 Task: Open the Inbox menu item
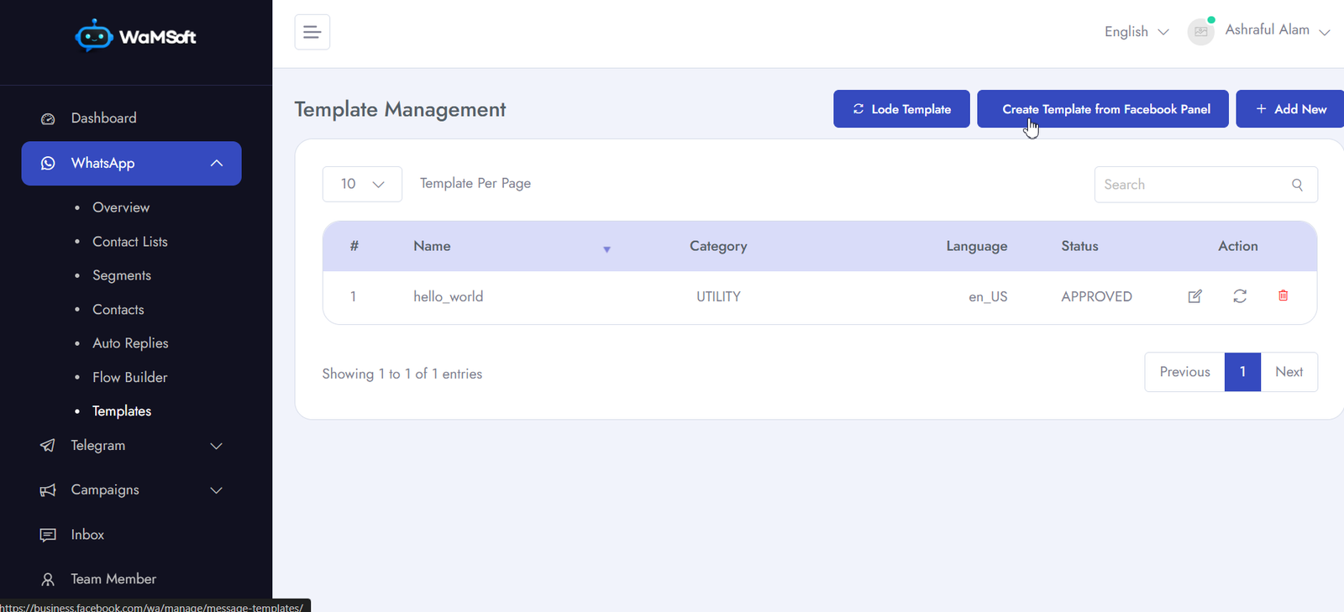point(87,535)
